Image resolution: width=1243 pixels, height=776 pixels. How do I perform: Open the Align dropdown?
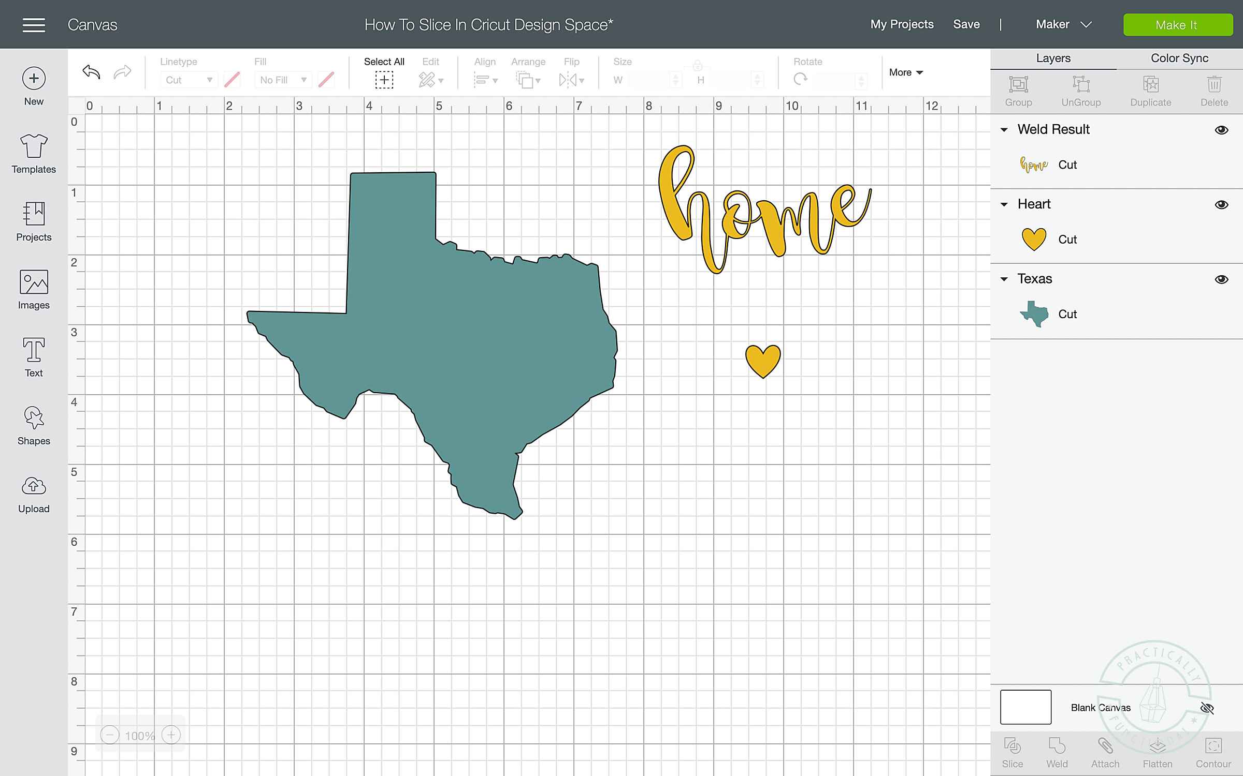[485, 80]
